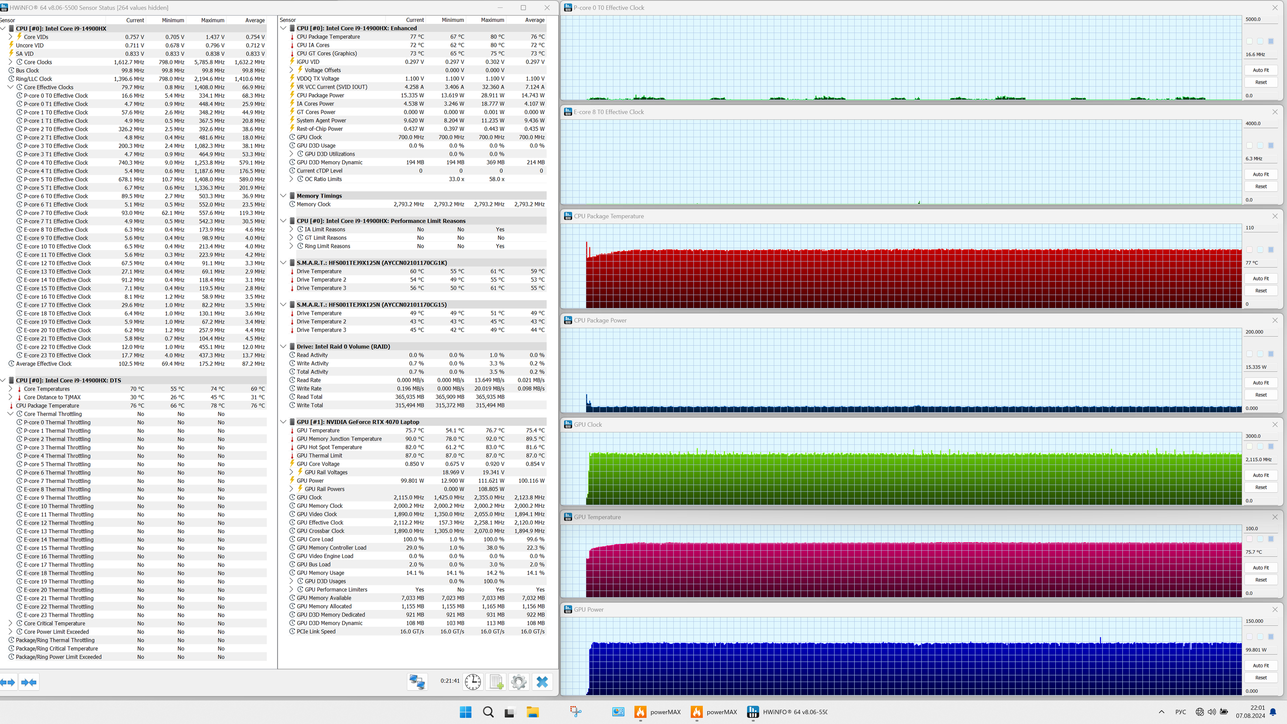
Task: Click the dark blue swatch on P-core 0 graph
Action: click(1271, 41)
